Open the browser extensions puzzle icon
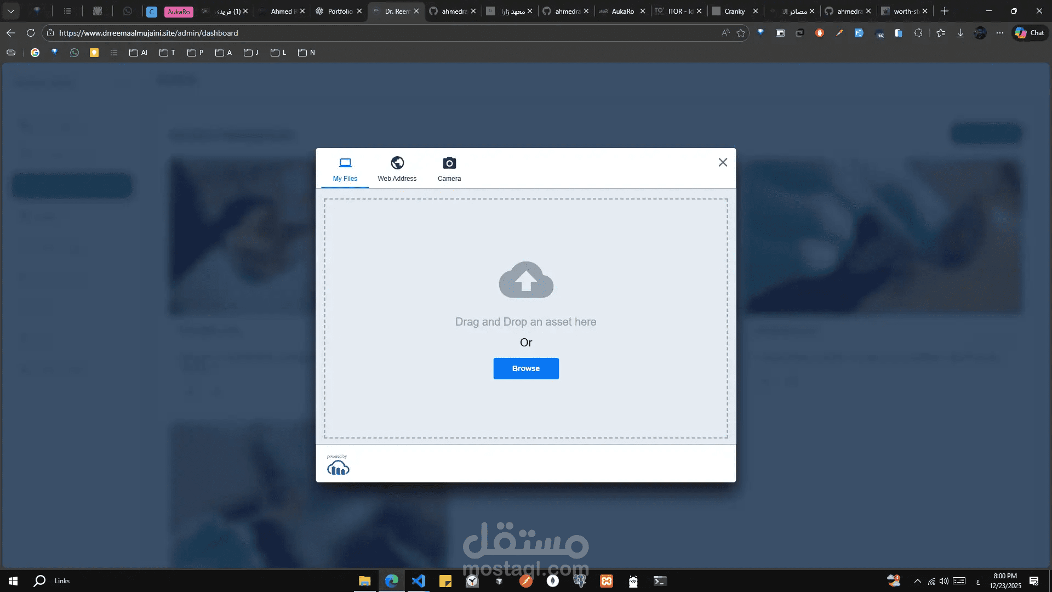 click(918, 33)
